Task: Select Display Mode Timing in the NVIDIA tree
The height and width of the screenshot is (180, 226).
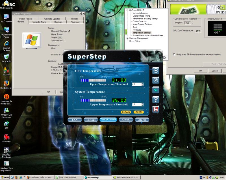Action: click(x=142, y=16)
